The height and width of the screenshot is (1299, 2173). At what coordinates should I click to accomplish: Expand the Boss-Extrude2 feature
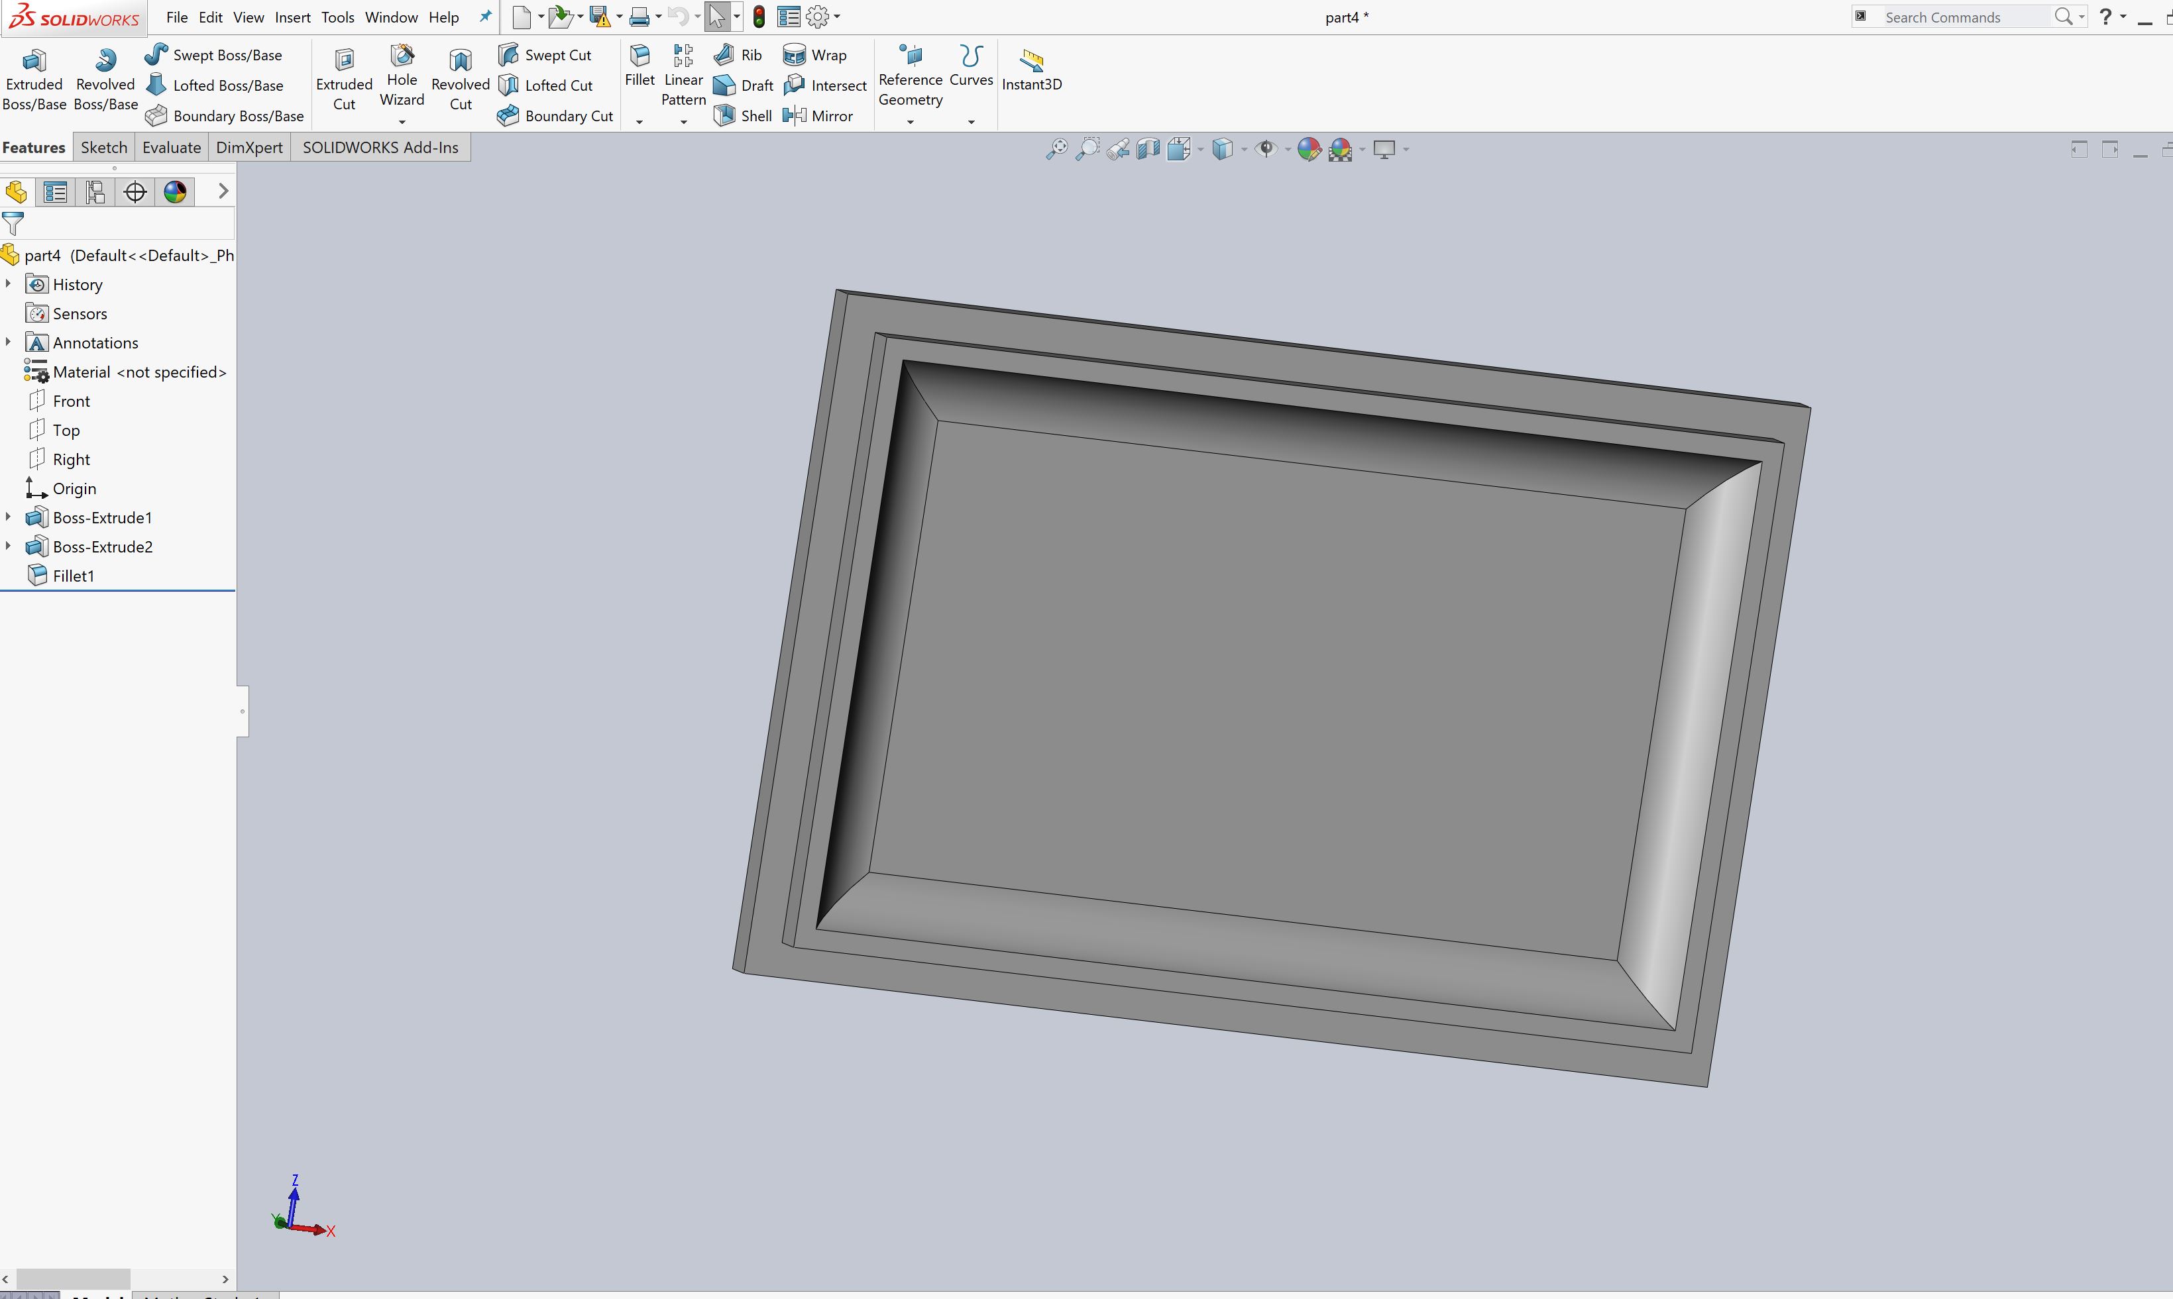[x=9, y=545]
